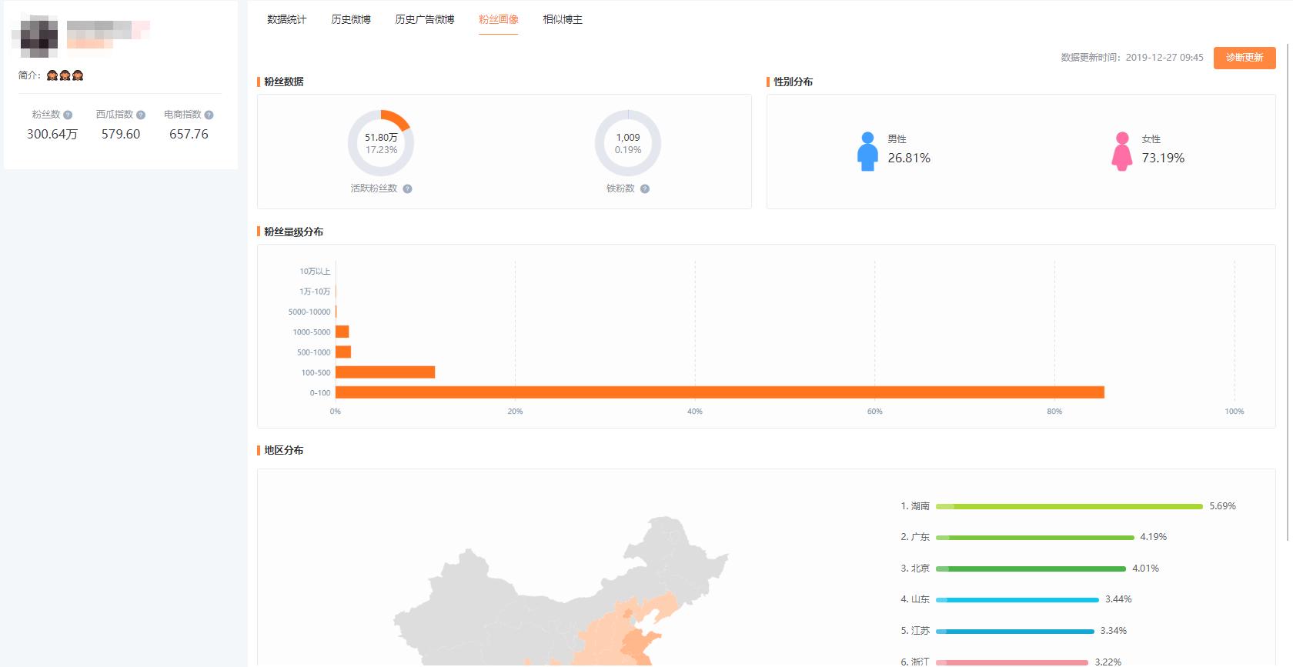Screen dimensions: 1293x667
Task: Click the 粉丝量级分布 section heading
Action: pos(293,232)
